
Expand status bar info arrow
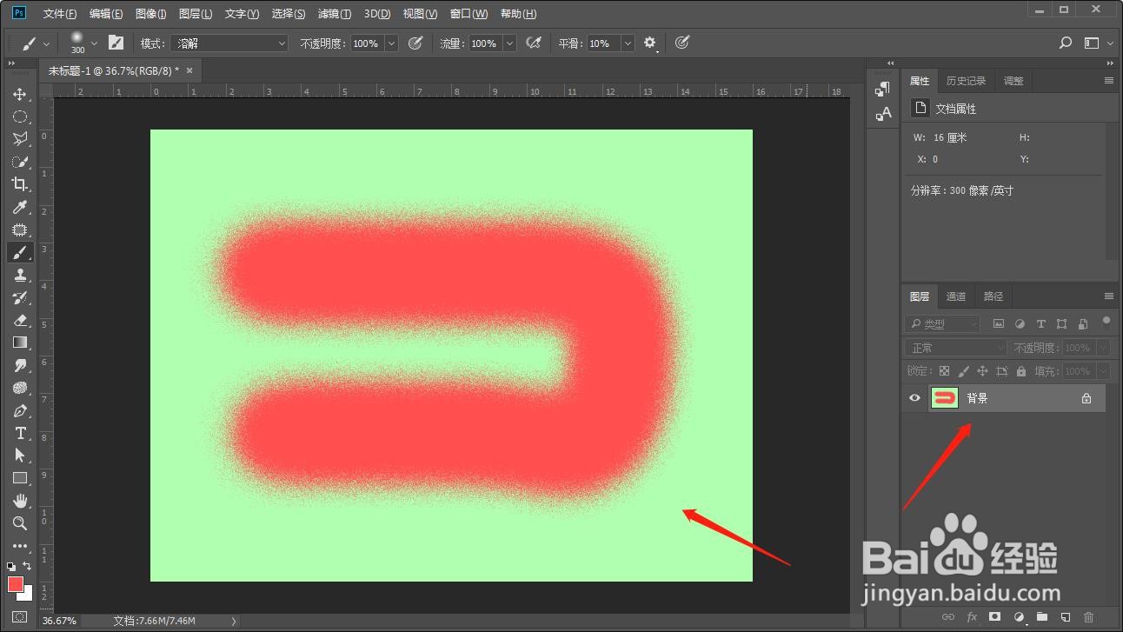tap(233, 621)
